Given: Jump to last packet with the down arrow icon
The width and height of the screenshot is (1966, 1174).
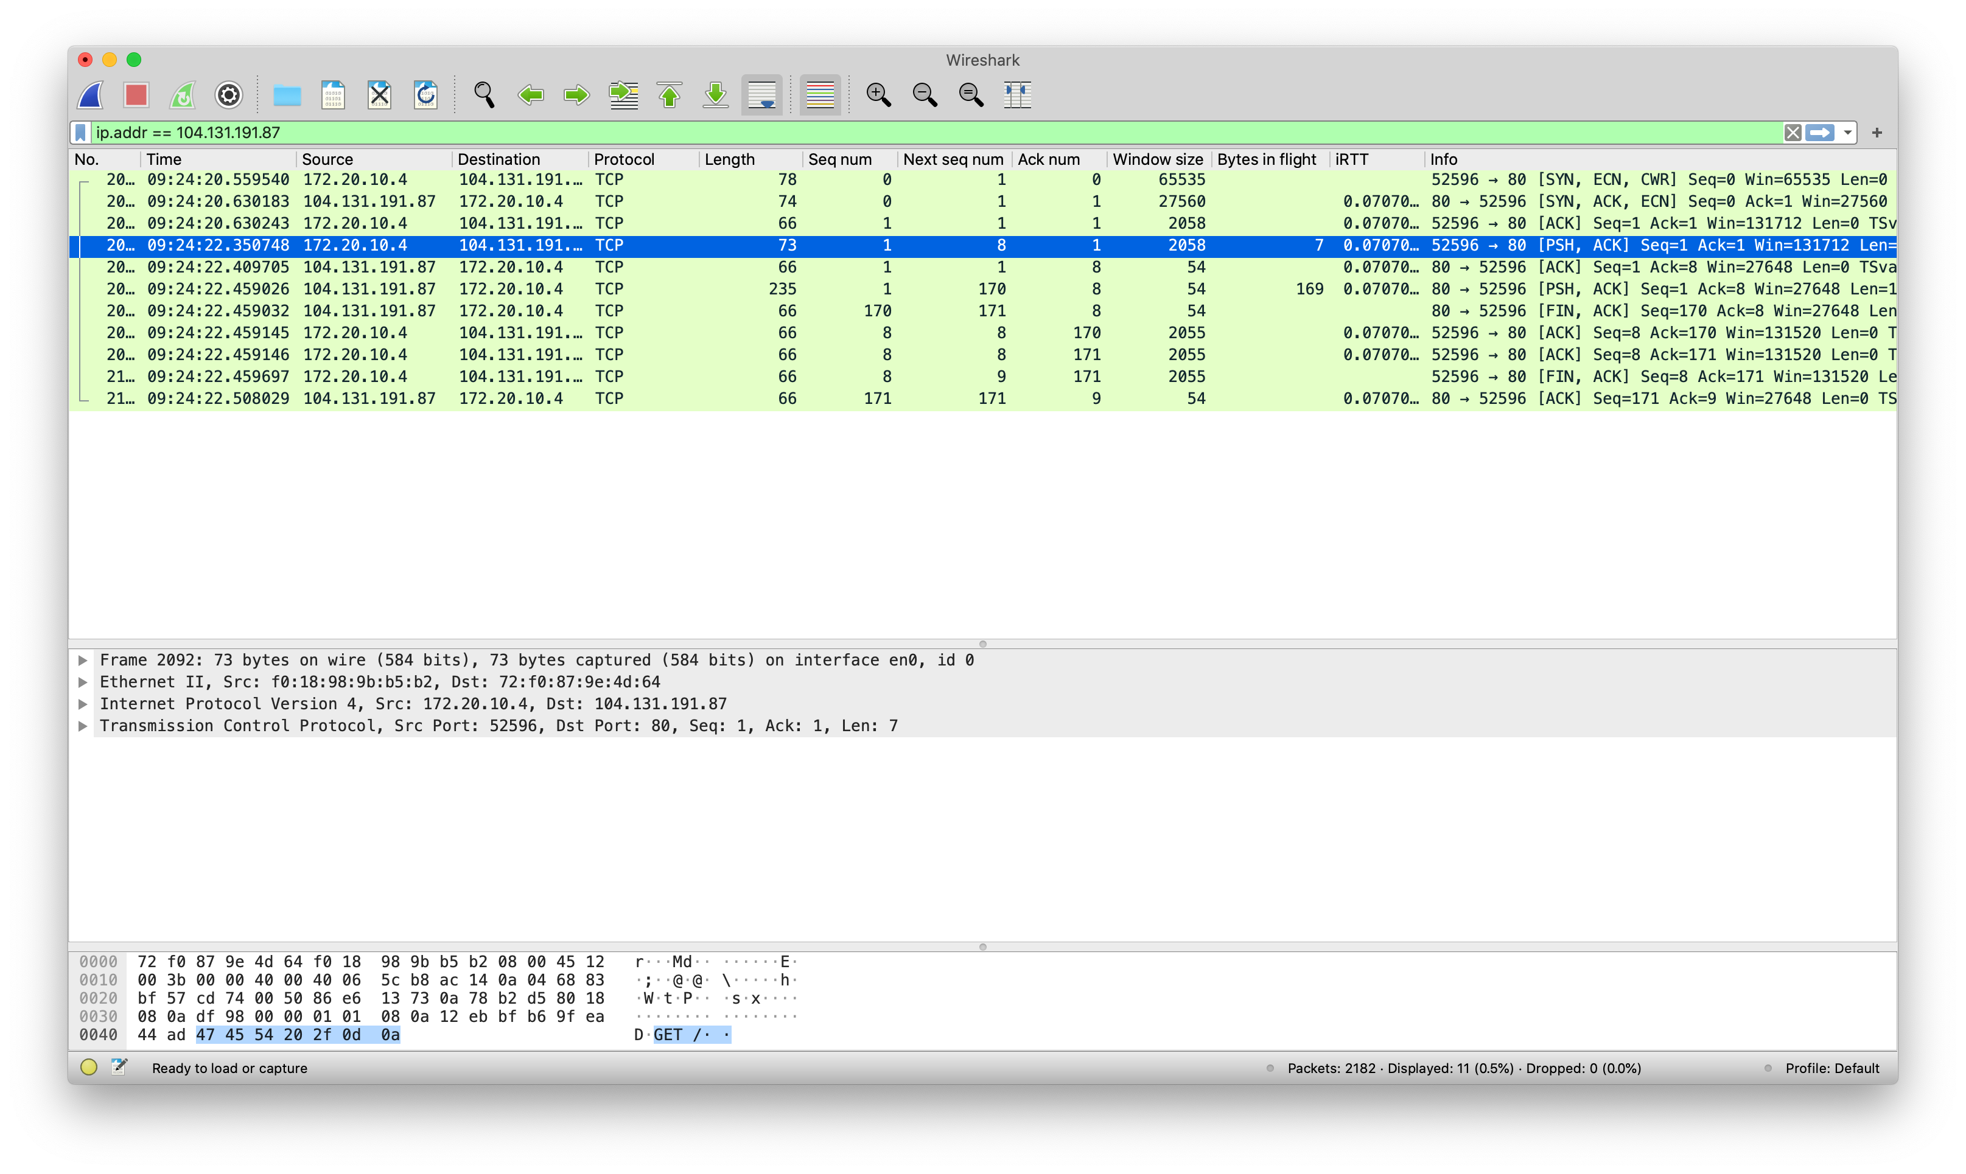Looking at the screenshot, I should [x=714, y=95].
